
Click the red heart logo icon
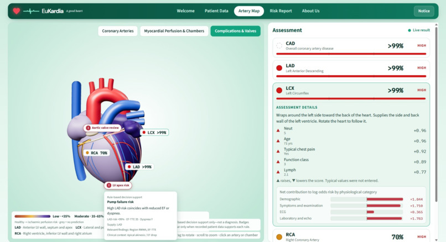point(17,11)
